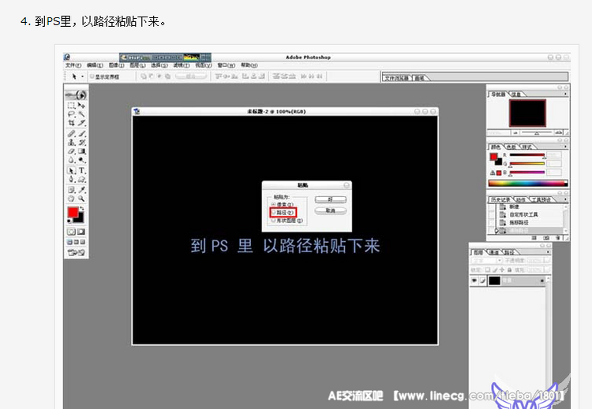Select the Type tool
592x409 pixels.
click(81, 170)
